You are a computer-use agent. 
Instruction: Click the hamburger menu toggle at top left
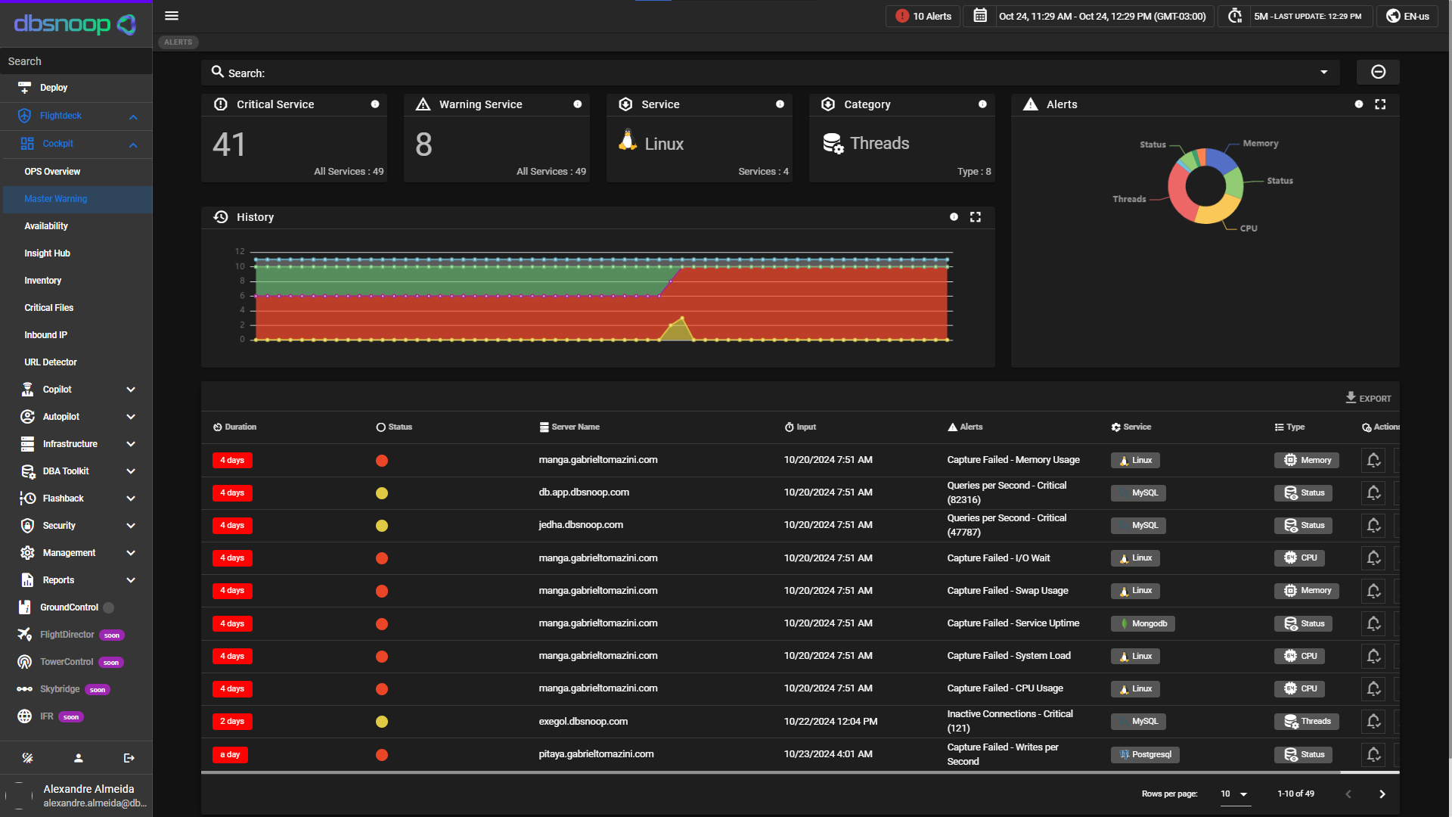coord(172,16)
